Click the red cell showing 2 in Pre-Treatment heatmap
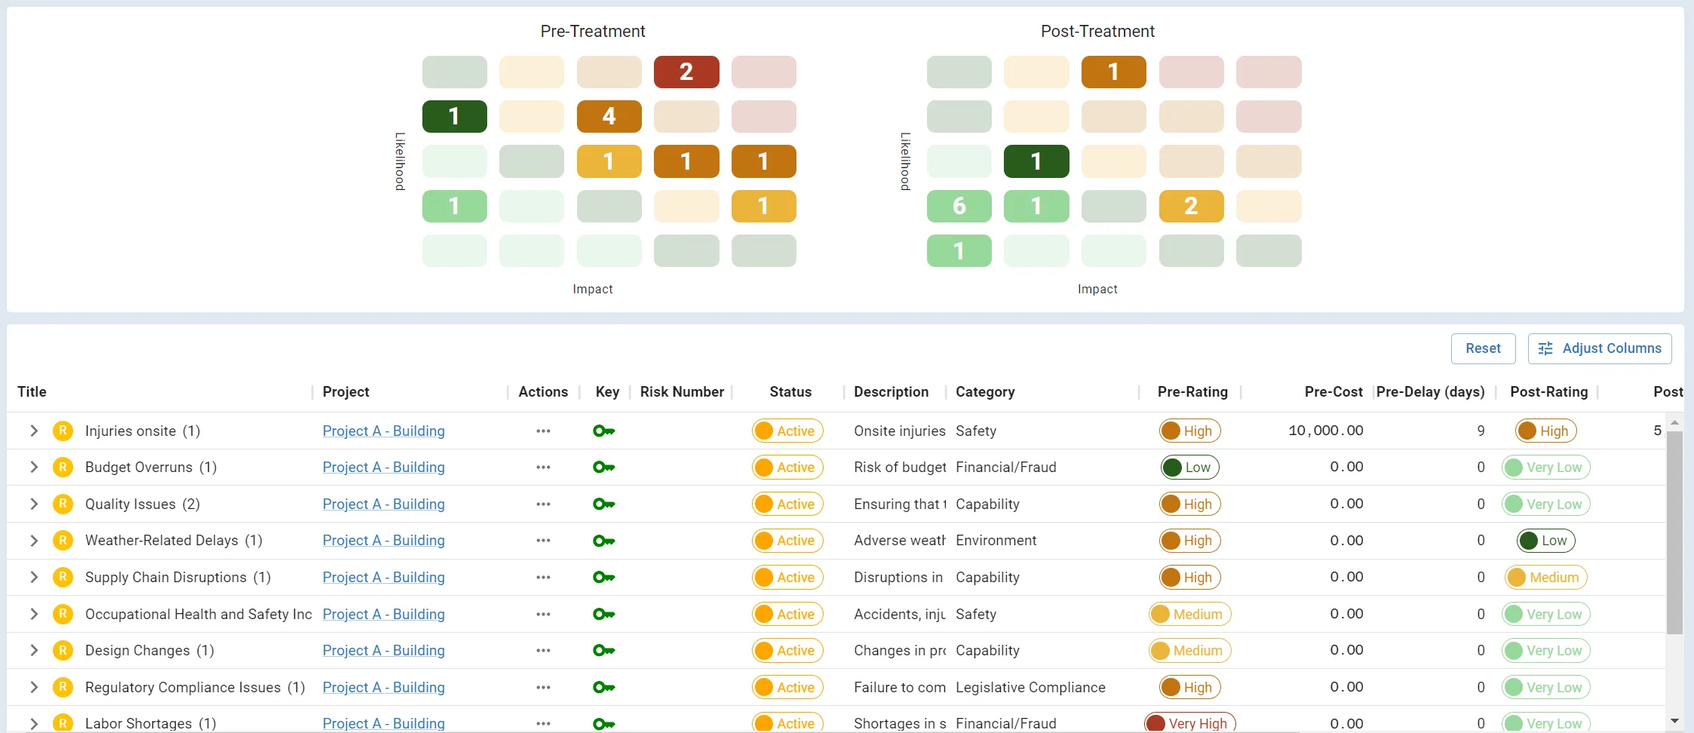The height and width of the screenshot is (733, 1694). (x=685, y=72)
